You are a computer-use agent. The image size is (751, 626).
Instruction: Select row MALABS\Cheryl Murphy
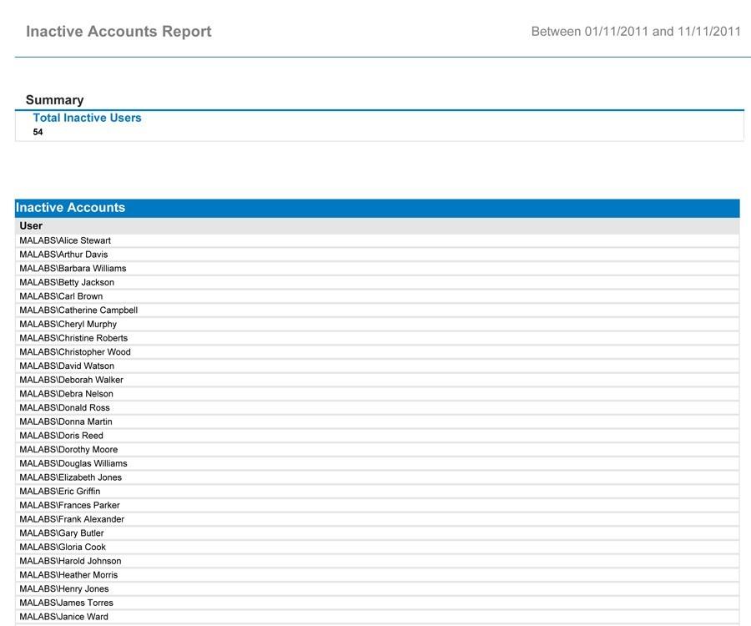click(377, 324)
